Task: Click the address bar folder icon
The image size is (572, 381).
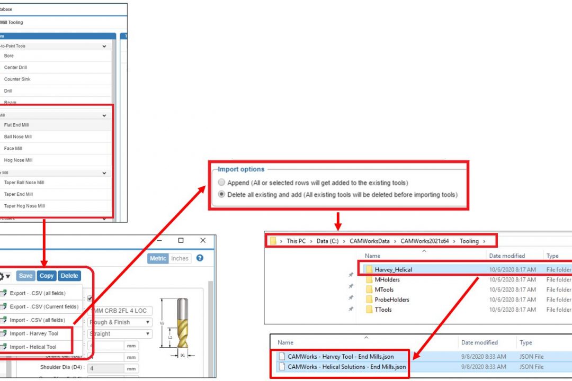Action: [273, 241]
